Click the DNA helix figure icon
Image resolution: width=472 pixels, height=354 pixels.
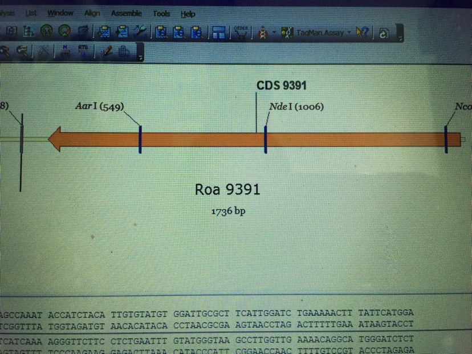coord(263,32)
